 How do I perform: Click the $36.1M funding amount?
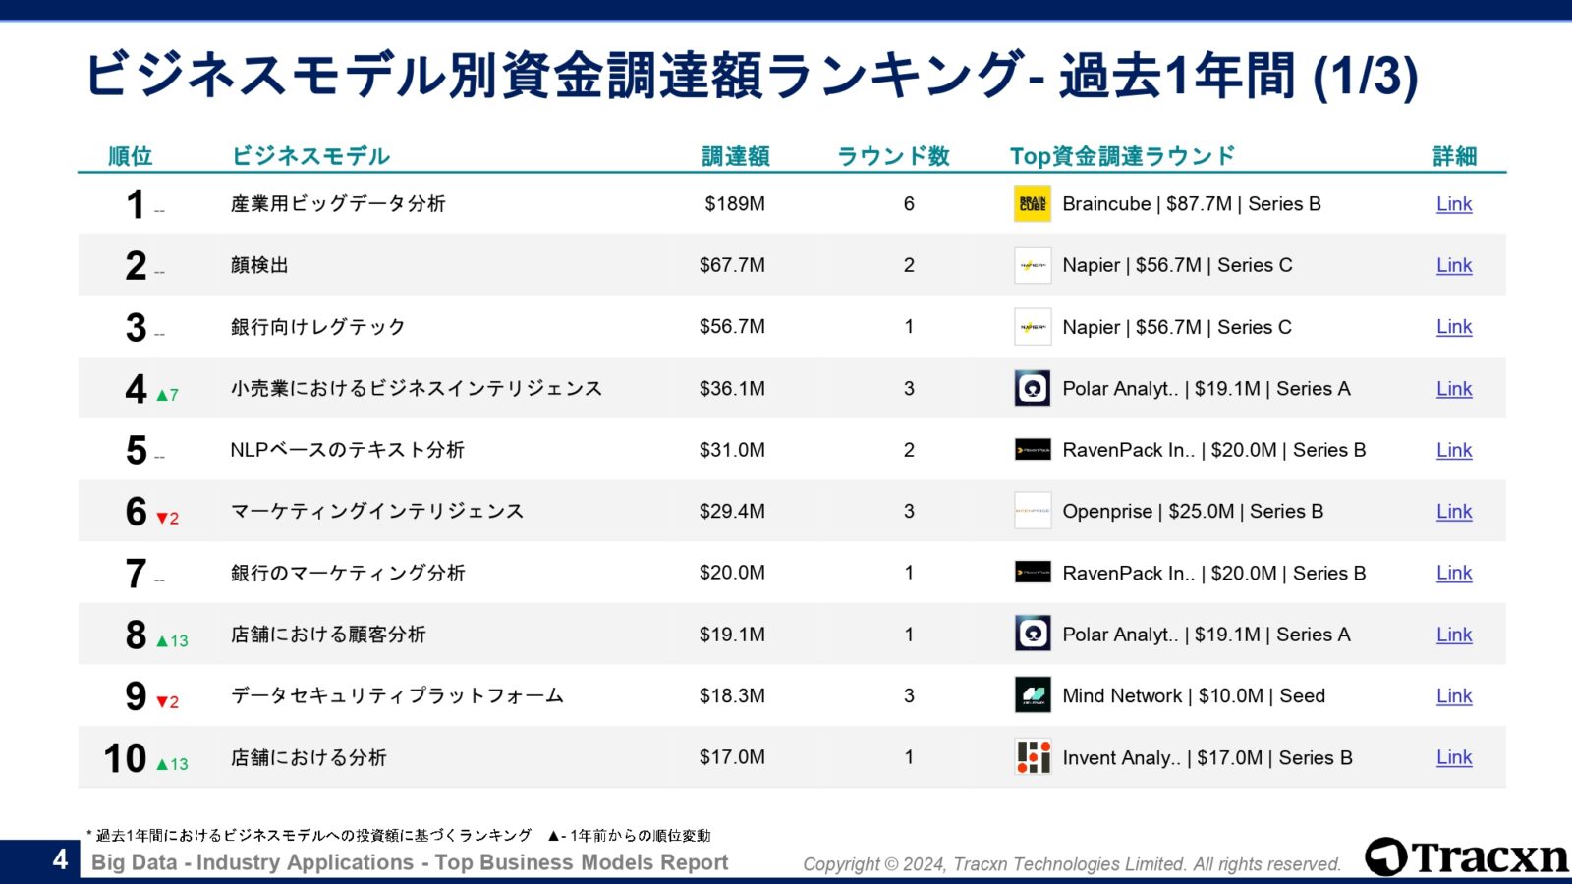[x=732, y=388]
